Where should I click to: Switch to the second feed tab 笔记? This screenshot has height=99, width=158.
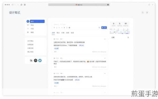tap(58, 33)
